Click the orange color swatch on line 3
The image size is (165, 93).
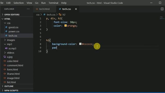click(65, 26)
